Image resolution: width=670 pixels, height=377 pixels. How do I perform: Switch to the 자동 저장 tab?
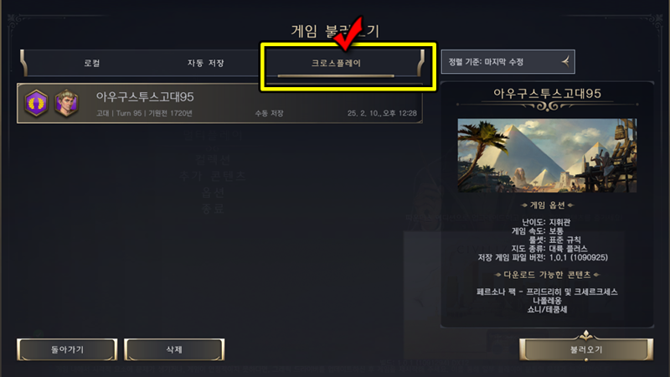tap(205, 64)
